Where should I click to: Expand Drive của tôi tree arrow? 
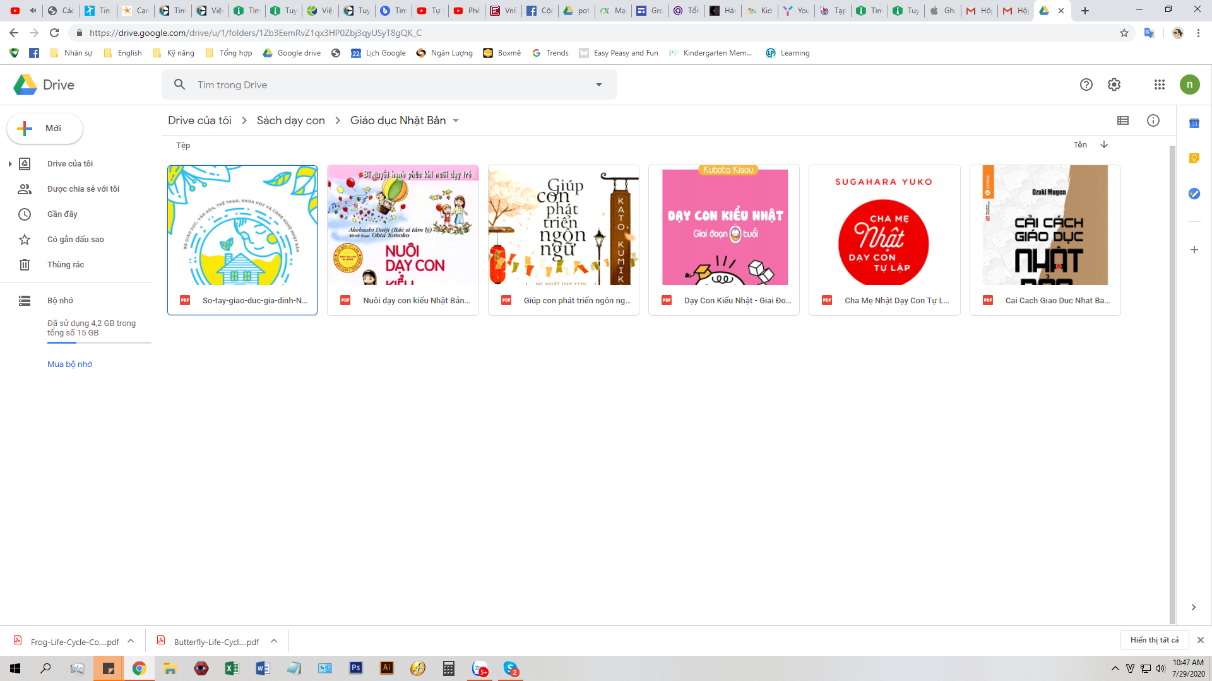click(10, 164)
